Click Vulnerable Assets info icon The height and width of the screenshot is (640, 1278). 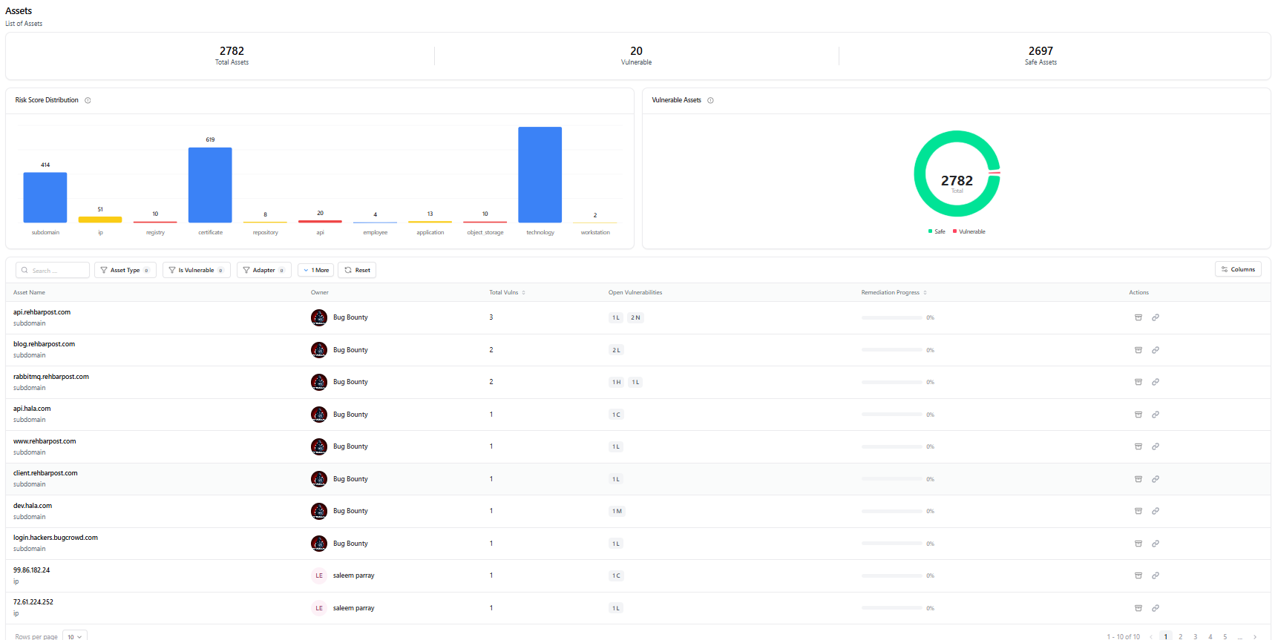coord(710,101)
